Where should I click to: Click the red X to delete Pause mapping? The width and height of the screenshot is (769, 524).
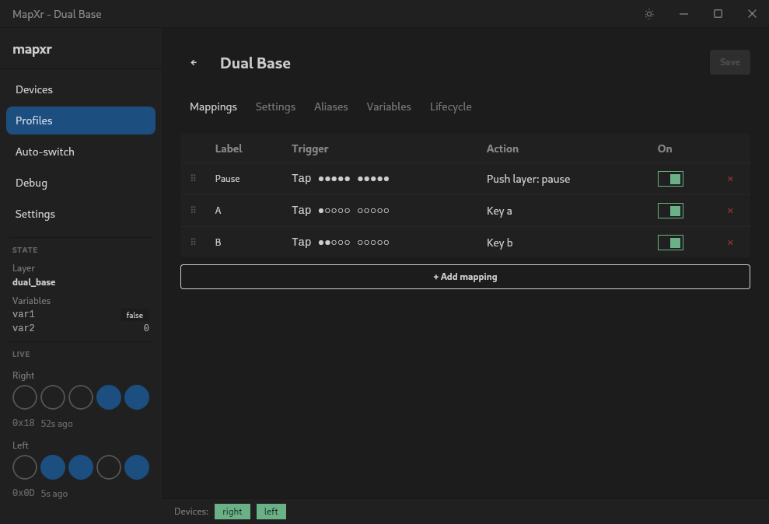(730, 178)
